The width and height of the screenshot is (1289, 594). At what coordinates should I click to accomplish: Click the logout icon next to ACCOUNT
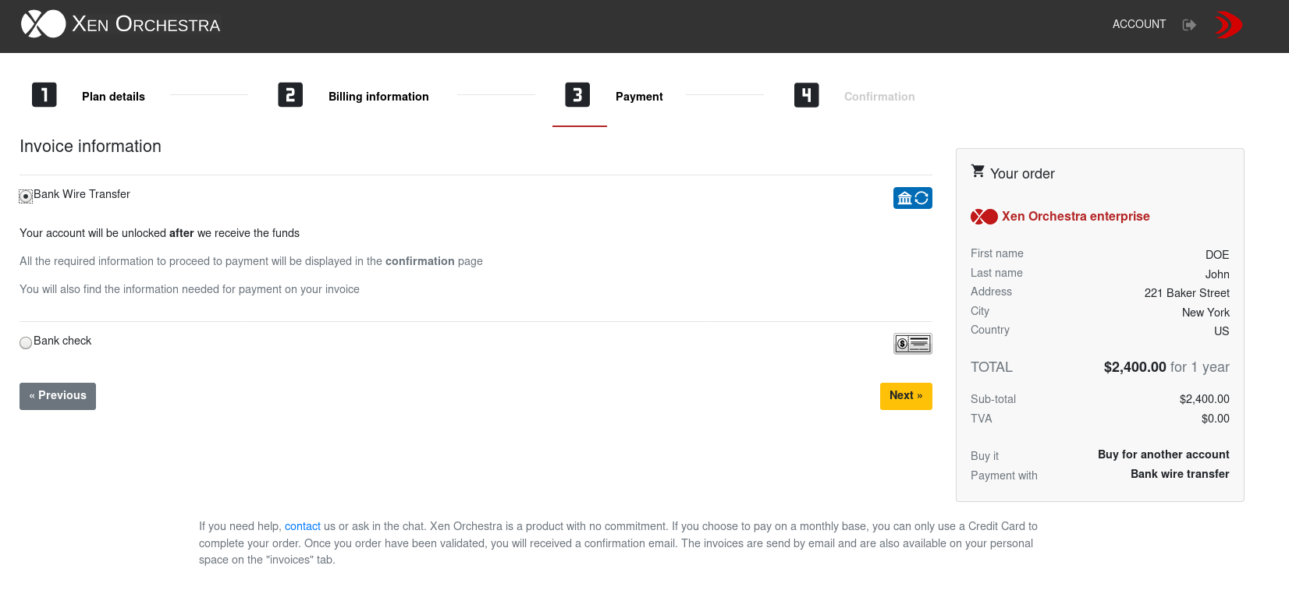[x=1189, y=25]
